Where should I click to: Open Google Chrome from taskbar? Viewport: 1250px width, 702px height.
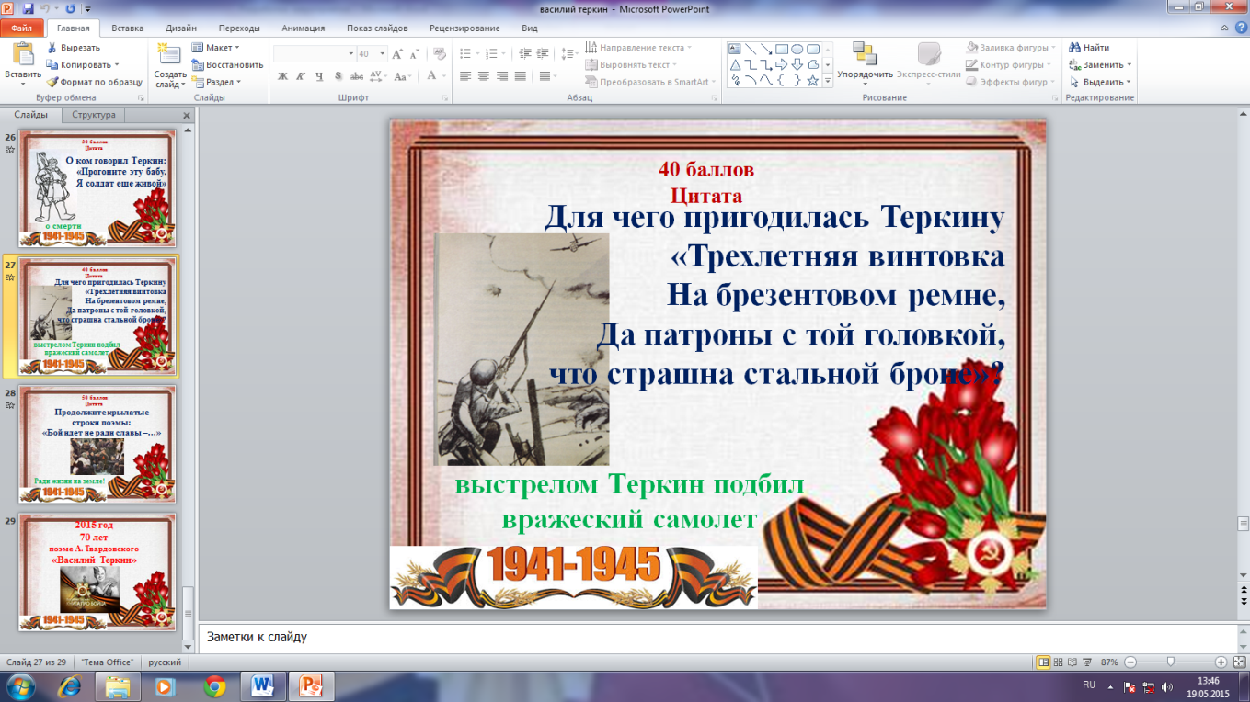pos(215,685)
